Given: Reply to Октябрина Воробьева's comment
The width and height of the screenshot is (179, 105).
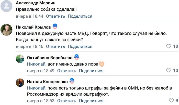Looking at the screenshot, I should click(x=66, y=71).
